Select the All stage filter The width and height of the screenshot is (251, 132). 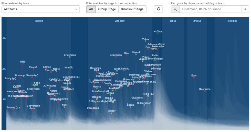(91, 9)
